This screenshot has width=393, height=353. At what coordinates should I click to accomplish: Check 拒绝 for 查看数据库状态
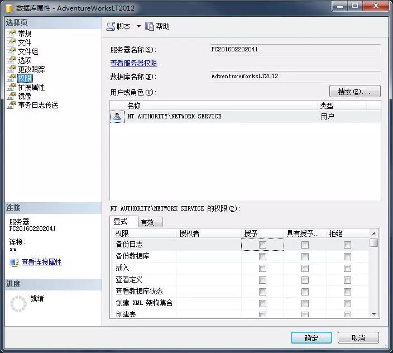tap(347, 292)
